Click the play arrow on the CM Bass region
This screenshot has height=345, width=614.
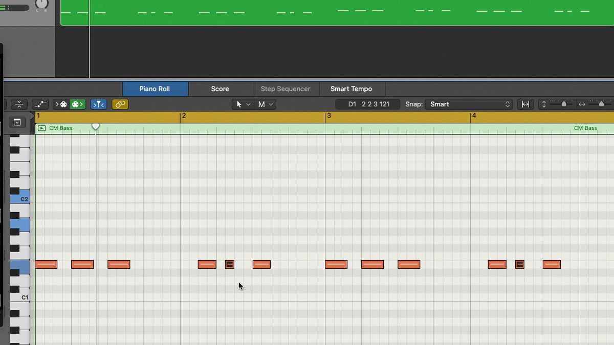pos(42,128)
